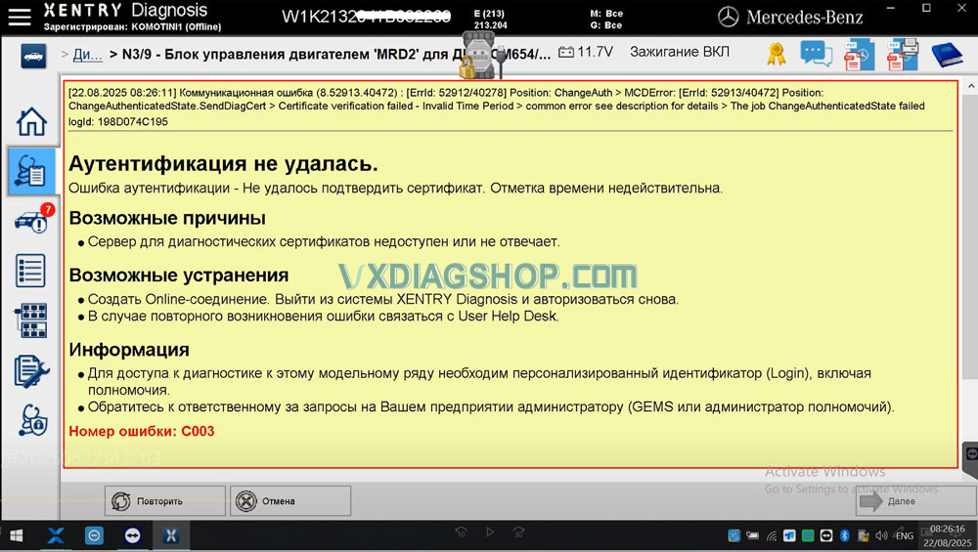Screen dimensions: 978x552
Task: Click the 'Информация' heading
Action: 129,350
